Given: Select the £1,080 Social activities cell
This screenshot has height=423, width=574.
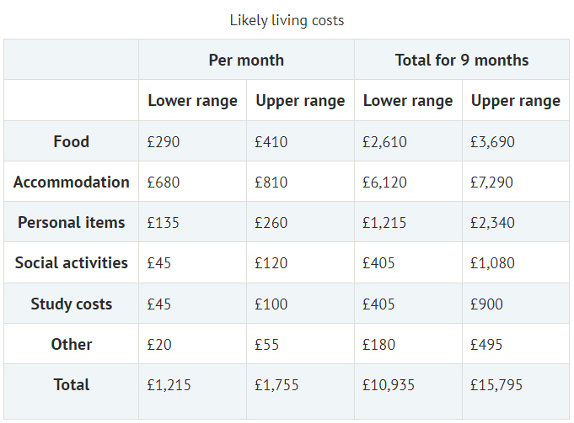Looking at the screenshot, I should tap(492, 263).
